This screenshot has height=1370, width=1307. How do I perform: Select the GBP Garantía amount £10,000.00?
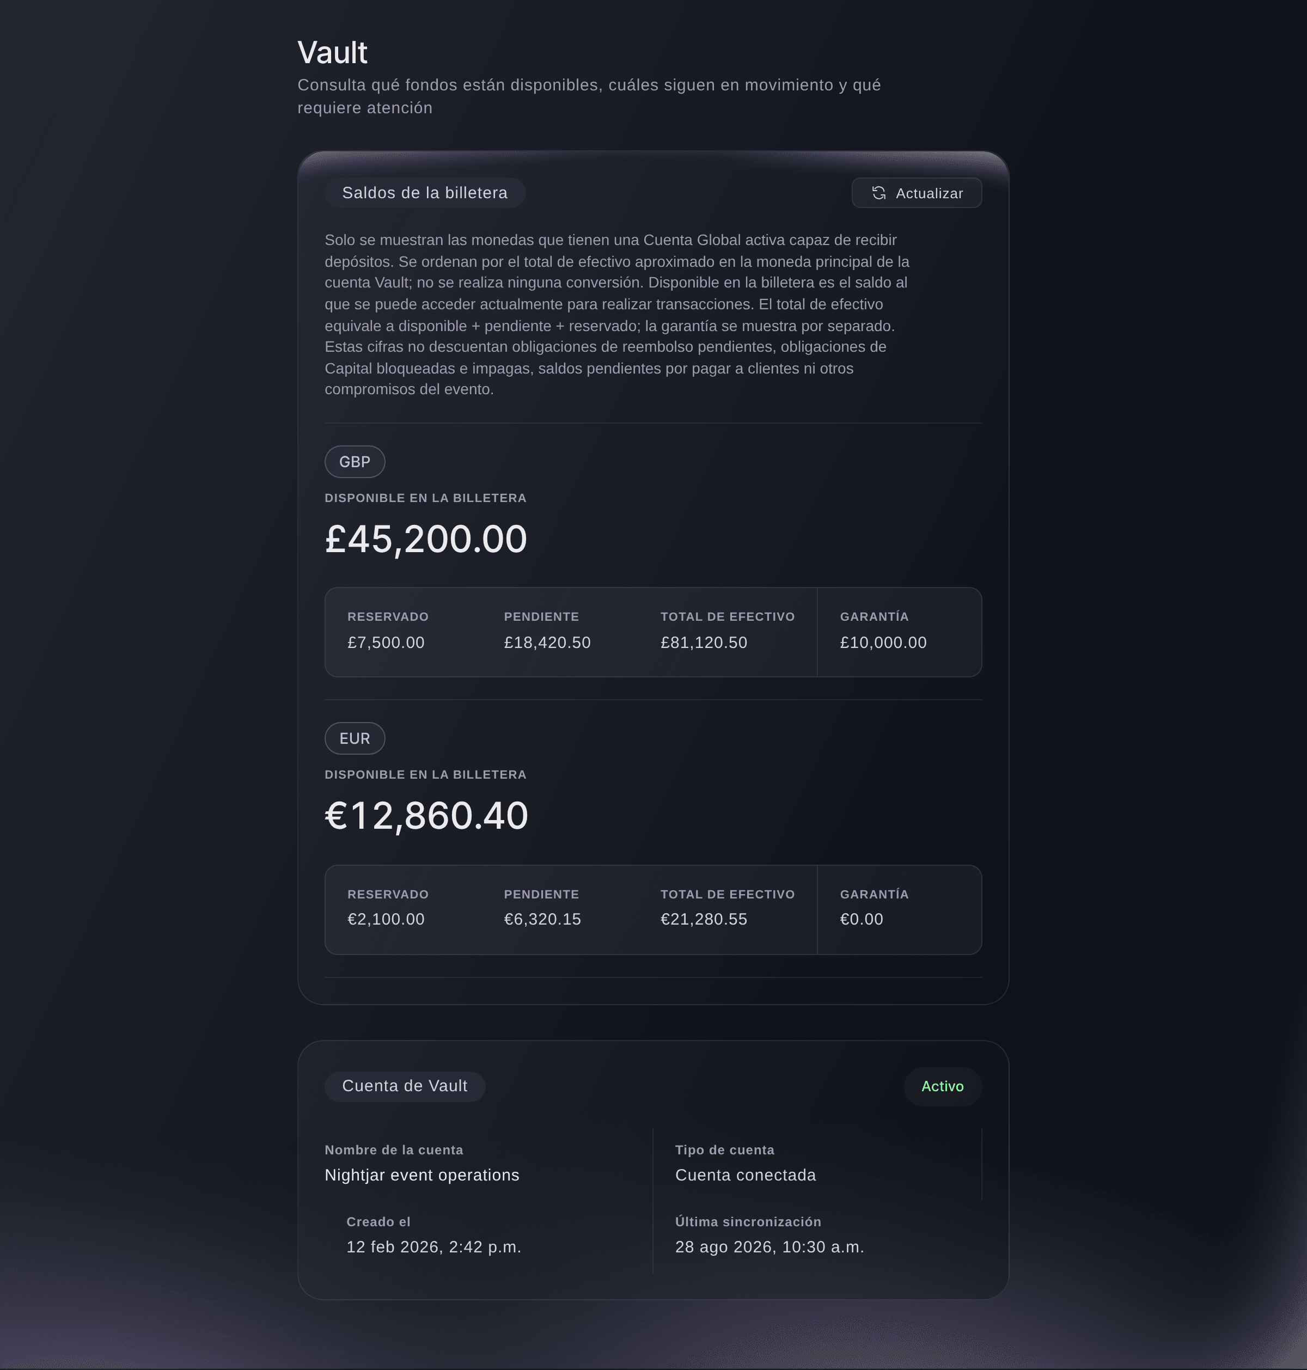883,642
